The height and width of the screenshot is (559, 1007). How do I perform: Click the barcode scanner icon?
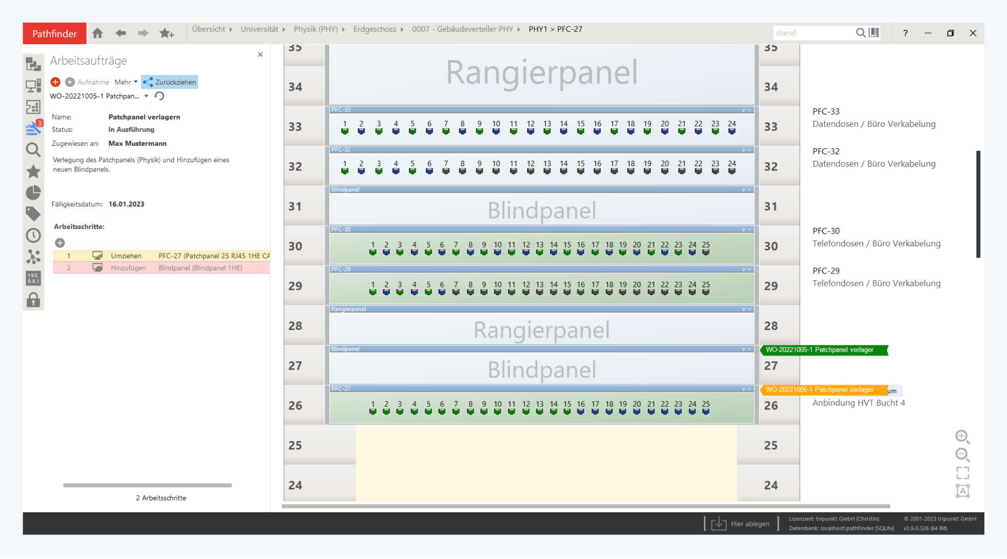point(874,33)
